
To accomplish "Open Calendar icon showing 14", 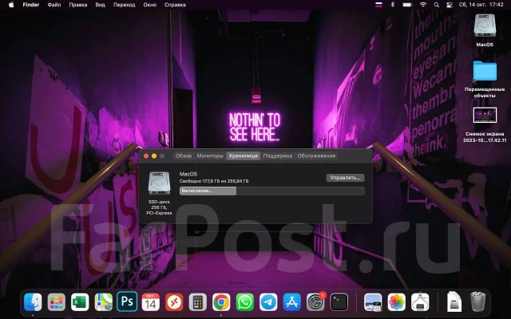I will click(151, 302).
